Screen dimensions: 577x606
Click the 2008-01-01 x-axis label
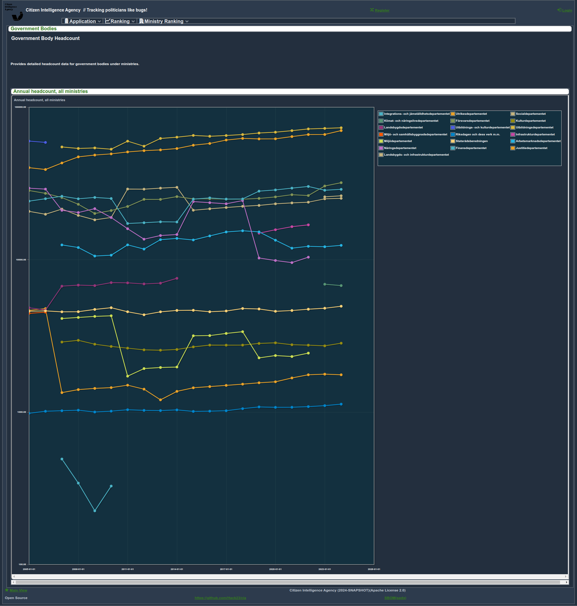coord(78,569)
